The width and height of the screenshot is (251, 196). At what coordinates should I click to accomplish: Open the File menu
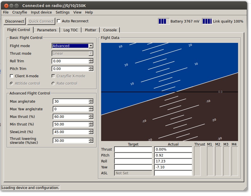[6, 12]
